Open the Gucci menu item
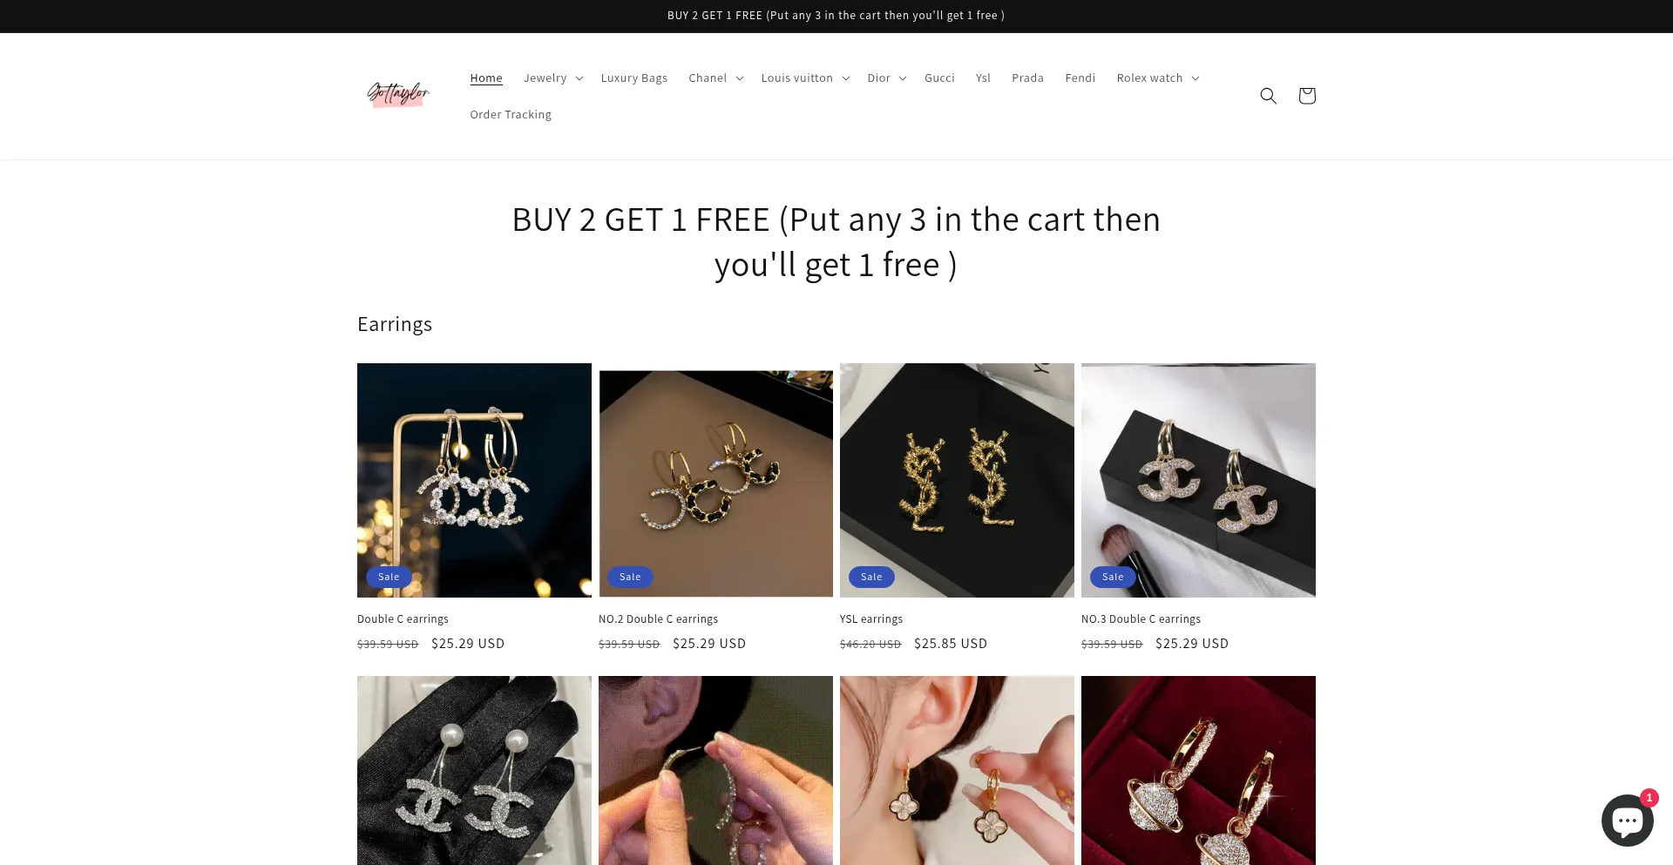 pyautogui.click(x=939, y=78)
